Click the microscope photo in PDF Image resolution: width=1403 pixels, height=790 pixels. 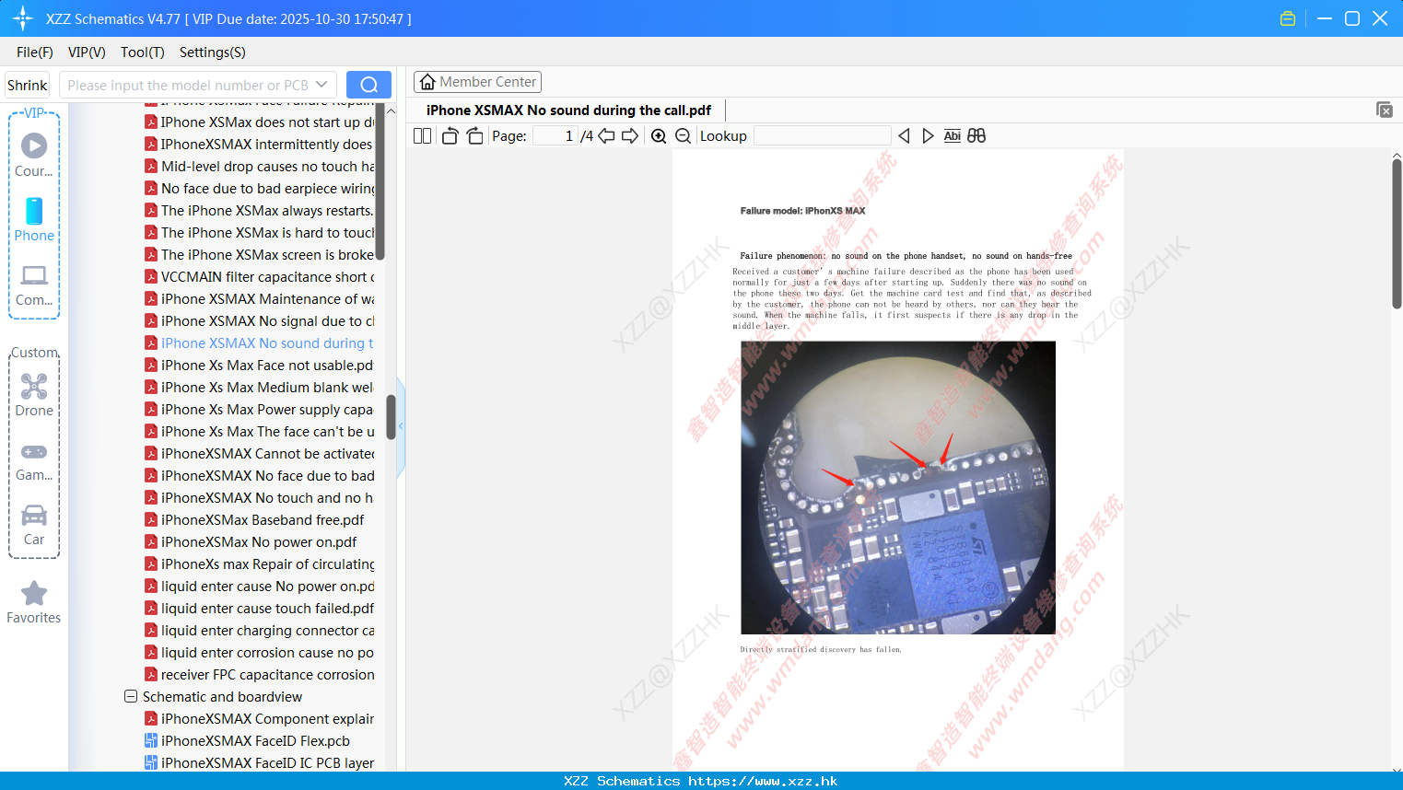898,487
